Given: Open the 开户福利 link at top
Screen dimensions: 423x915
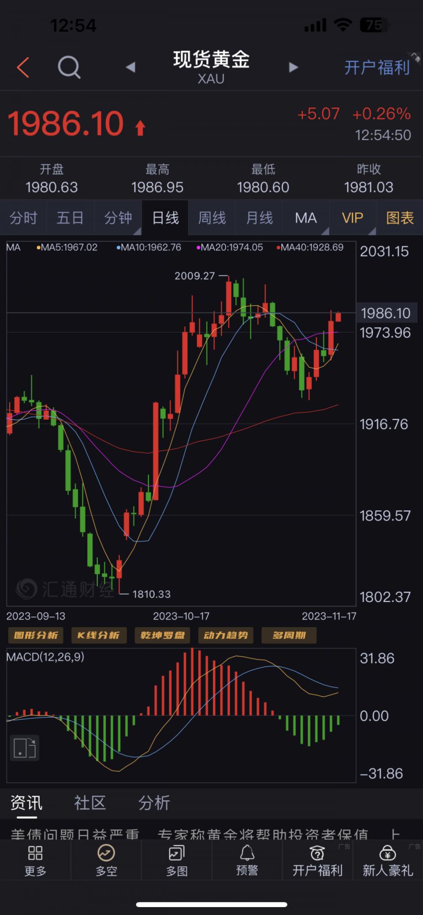Looking at the screenshot, I should click(377, 67).
